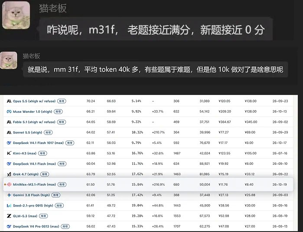Click the smaller cat avatar of second message
303x232 pixels.
point(9,60)
